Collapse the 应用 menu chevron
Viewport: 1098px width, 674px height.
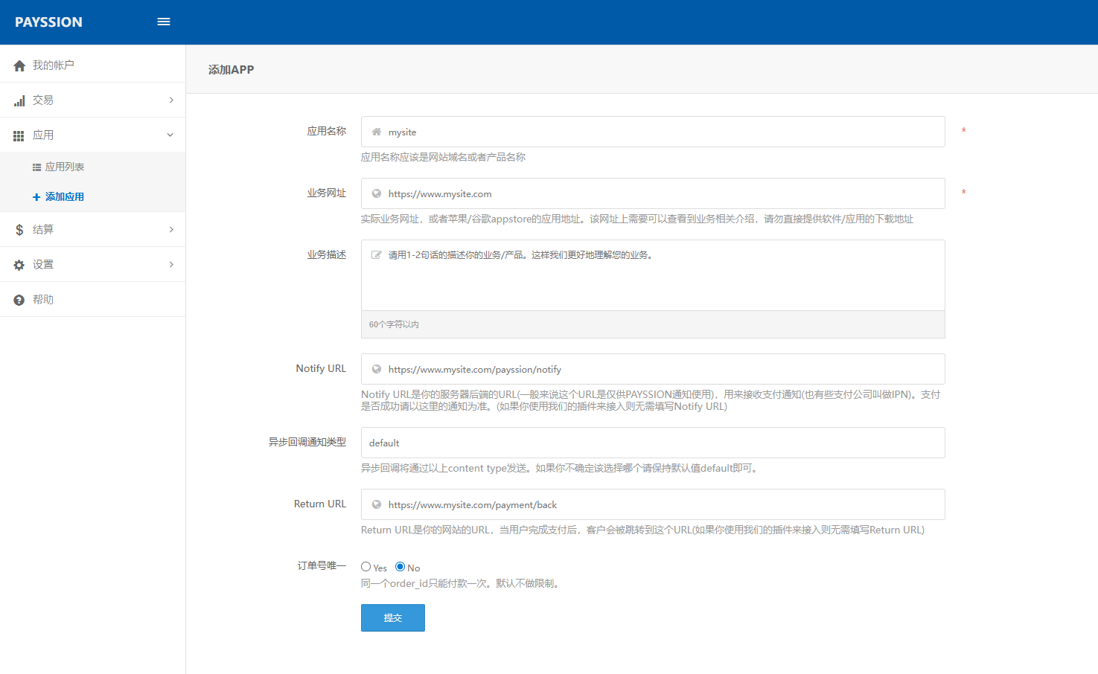[x=170, y=135]
